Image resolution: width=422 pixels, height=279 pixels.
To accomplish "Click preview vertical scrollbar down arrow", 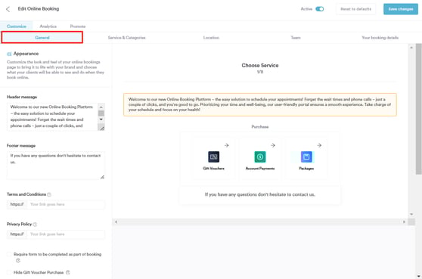I will point(411,215).
